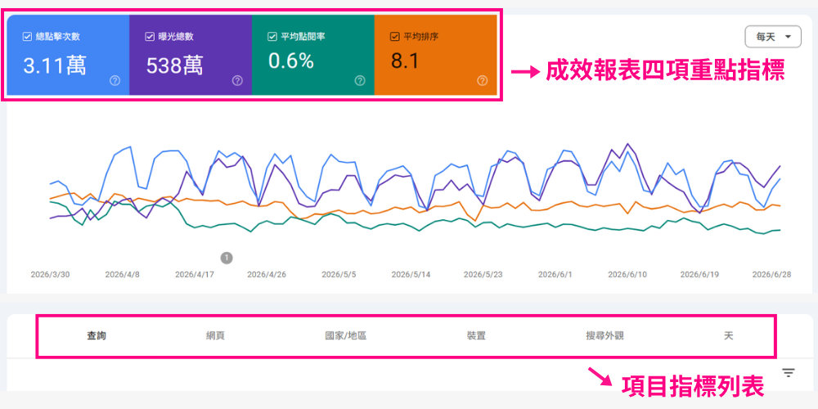The height and width of the screenshot is (409, 818).
Task: Click the 2026/6/1 axis date label
Action: 555,274
